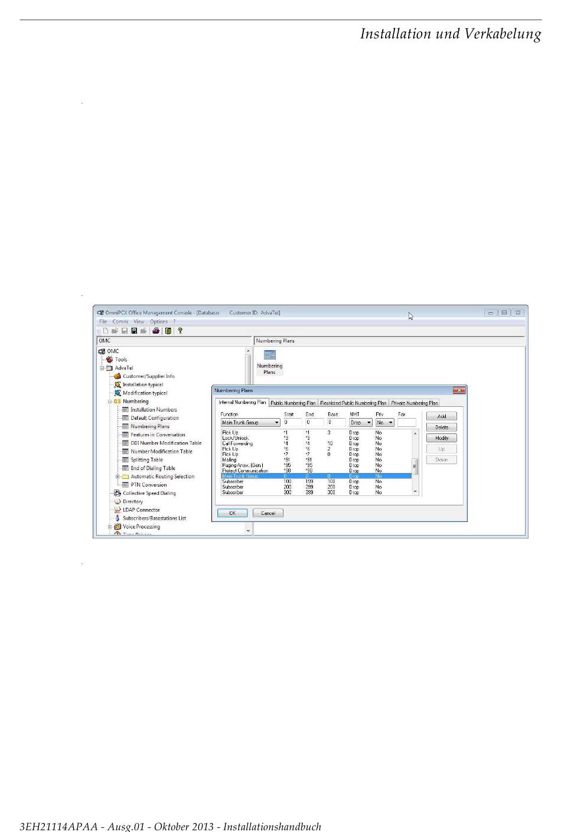Collapse the AdvaTel tree node

pyautogui.click(x=102, y=368)
